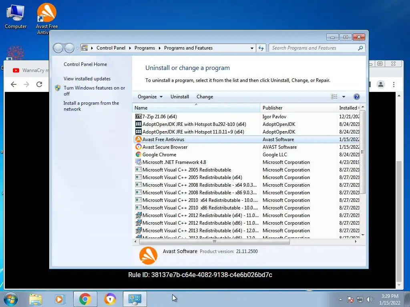Image resolution: width=410 pixels, height=307 pixels.
Task: Sort list by the Name column header
Action: click(x=196, y=108)
